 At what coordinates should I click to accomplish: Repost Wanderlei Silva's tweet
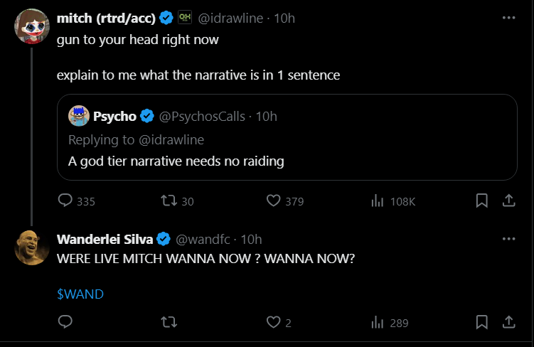(169, 322)
